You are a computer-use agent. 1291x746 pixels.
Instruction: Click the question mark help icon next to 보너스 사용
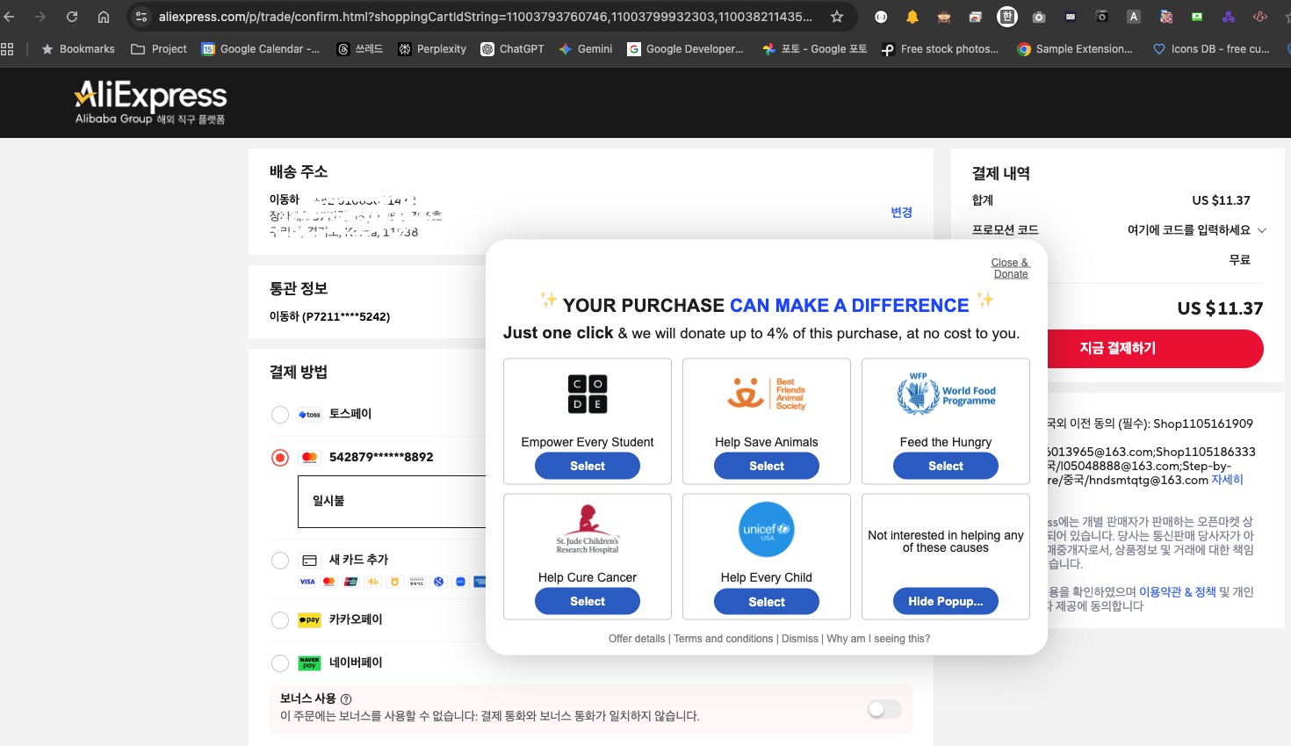coord(346,699)
